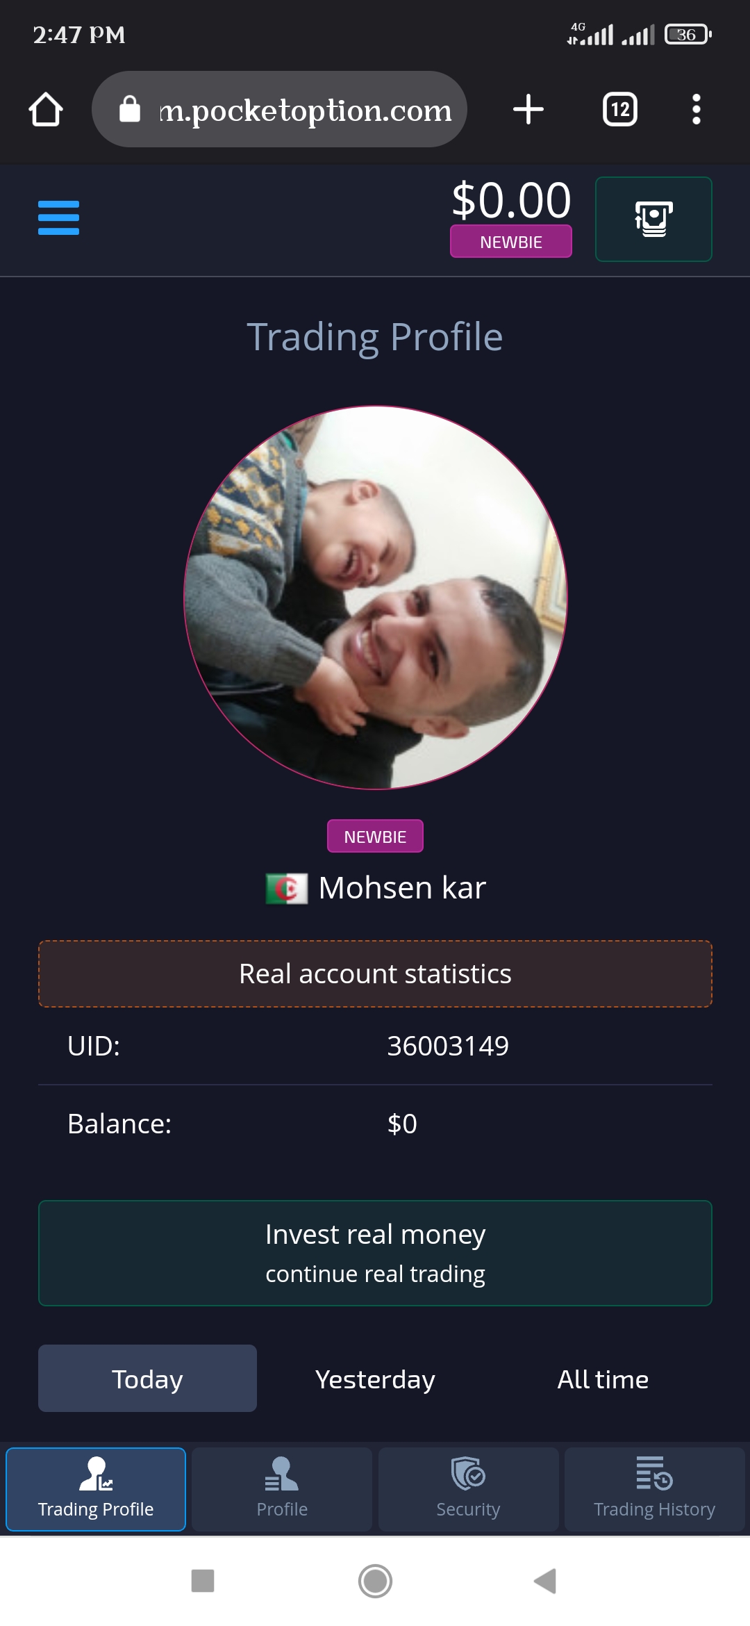Open the browser home icon
The width and height of the screenshot is (750, 1626).
46,110
